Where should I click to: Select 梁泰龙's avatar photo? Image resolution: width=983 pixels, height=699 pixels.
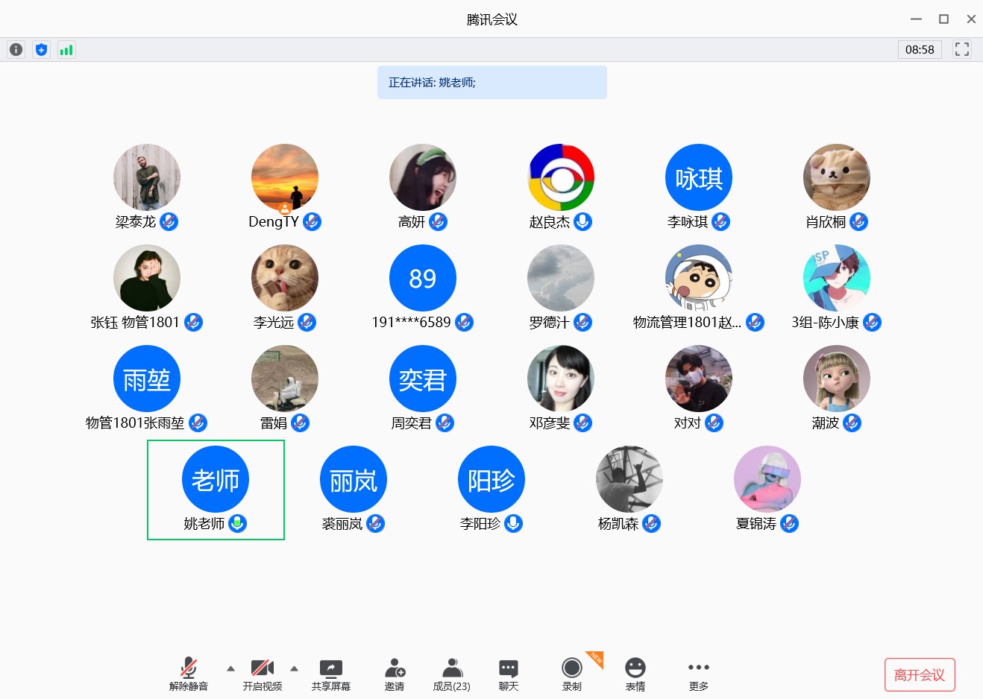[147, 177]
